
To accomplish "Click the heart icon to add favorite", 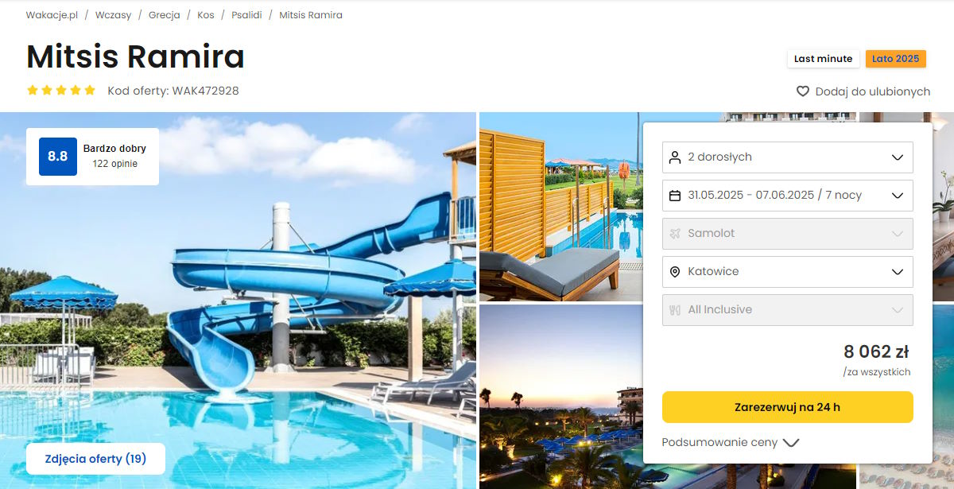I will pos(803,91).
